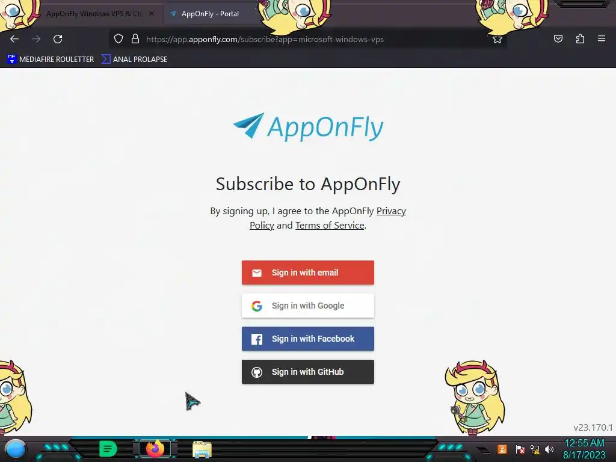The width and height of the screenshot is (616, 462).
Task: Select the AppOnFly - Portal tab
Action: (x=210, y=14)
